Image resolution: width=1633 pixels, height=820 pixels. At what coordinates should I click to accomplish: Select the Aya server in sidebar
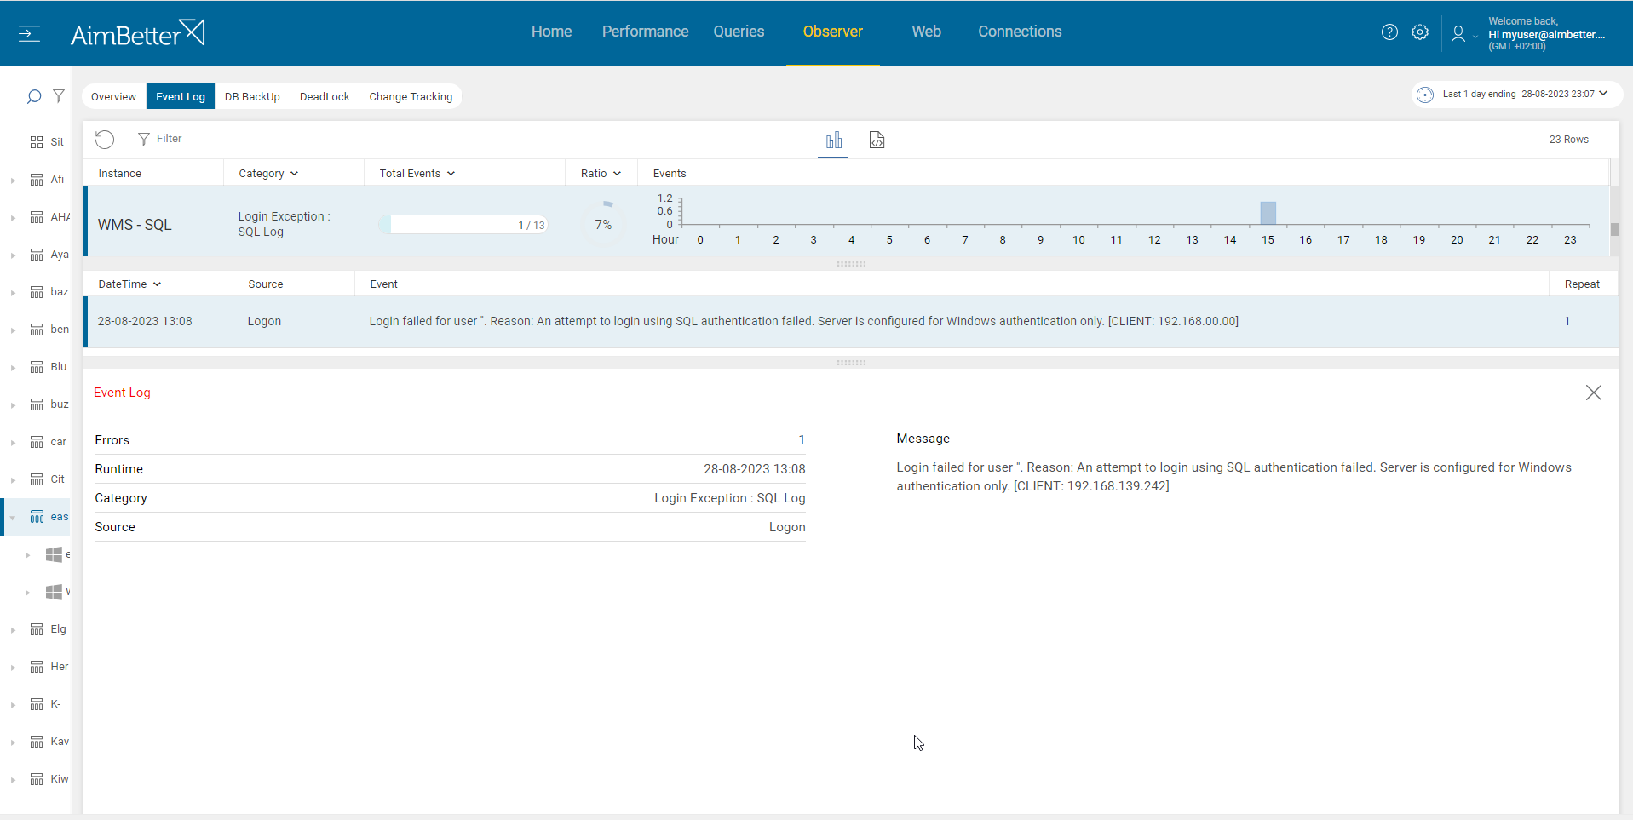click(x=49, y=255)
